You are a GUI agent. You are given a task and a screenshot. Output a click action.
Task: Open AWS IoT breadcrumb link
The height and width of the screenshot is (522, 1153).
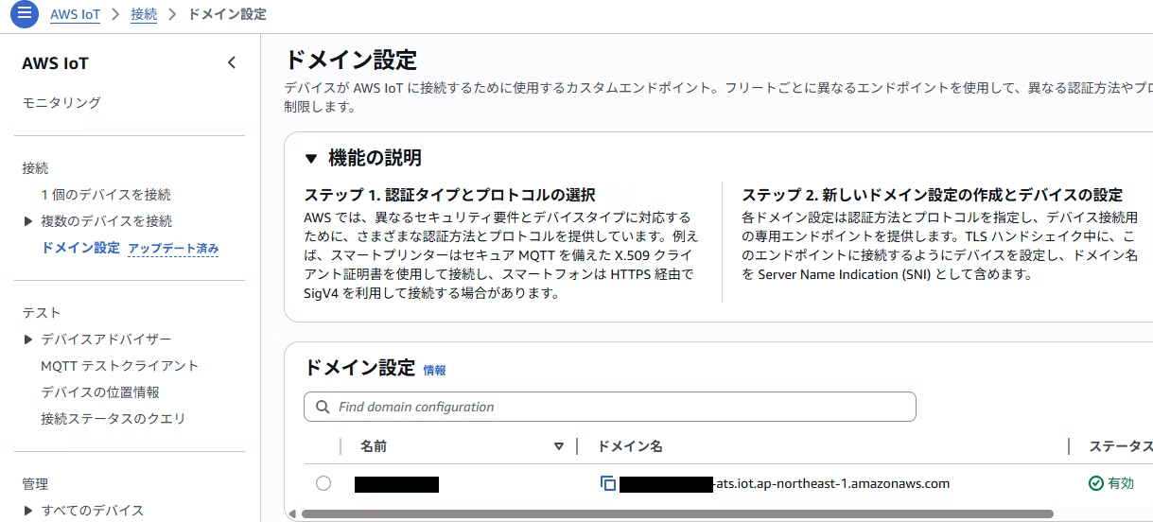point(75,14)
